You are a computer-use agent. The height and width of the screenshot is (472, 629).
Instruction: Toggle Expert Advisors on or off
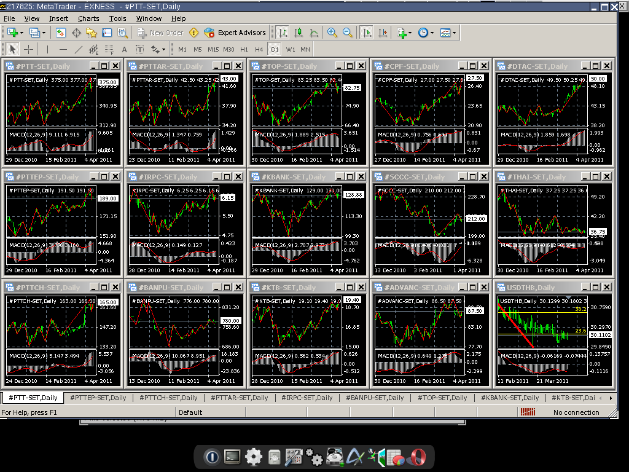click(x=235, y=33)
